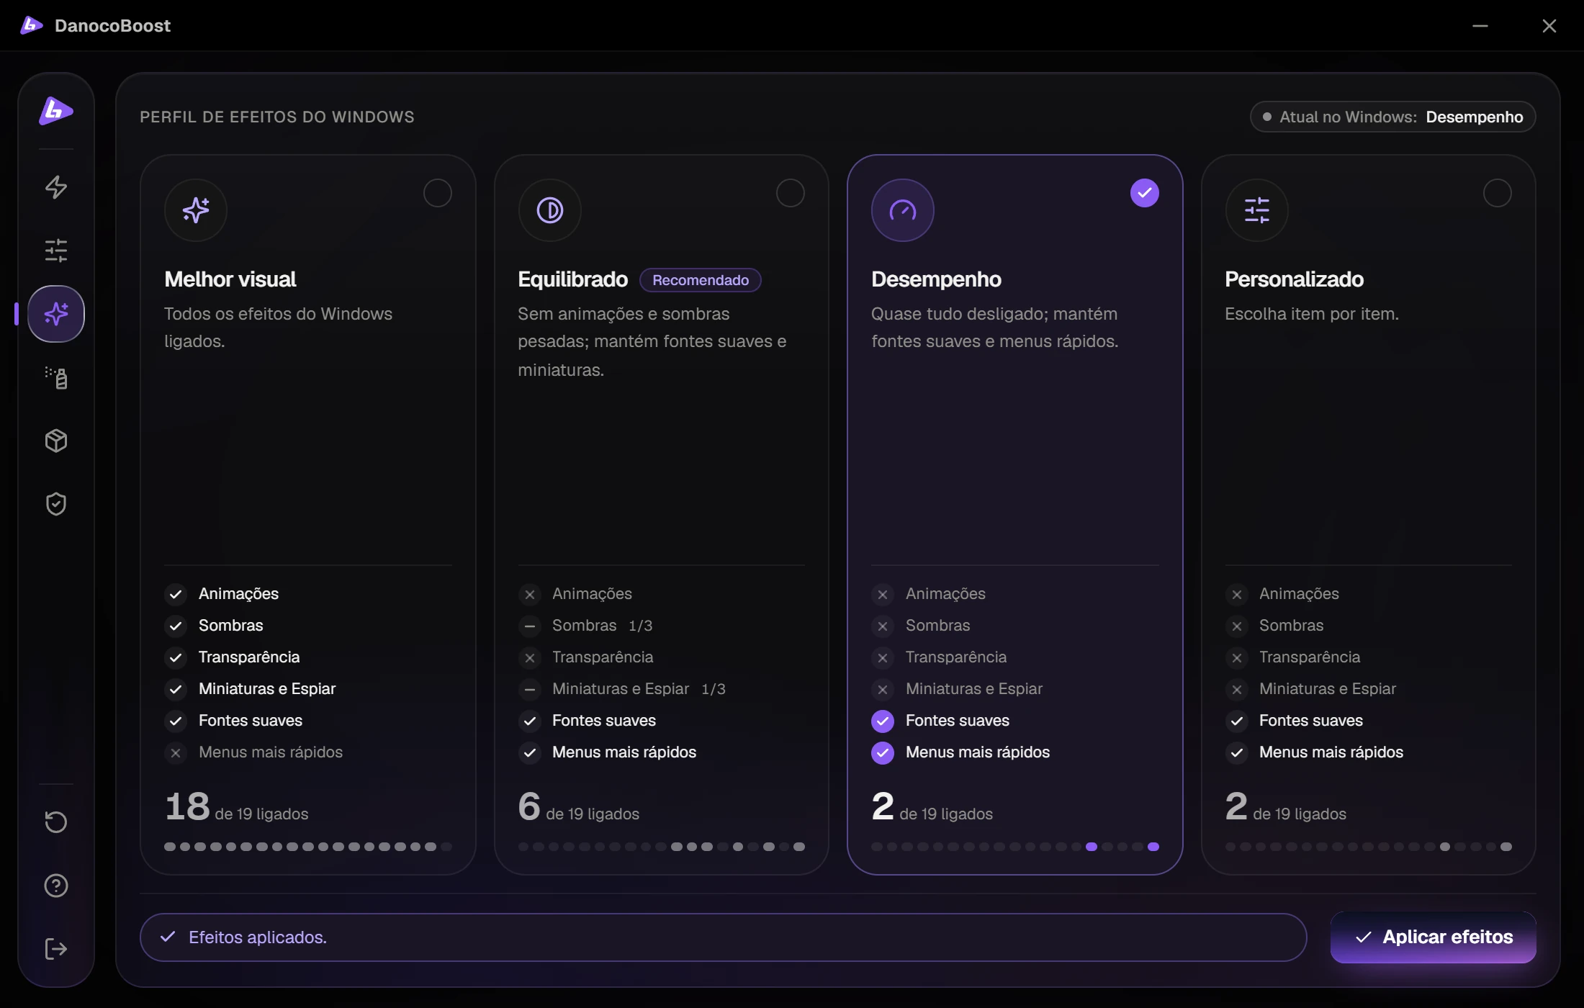Click the sliders icon on Personalizado card
Screen dimensions: 1584x1008
click(1257, 210)
